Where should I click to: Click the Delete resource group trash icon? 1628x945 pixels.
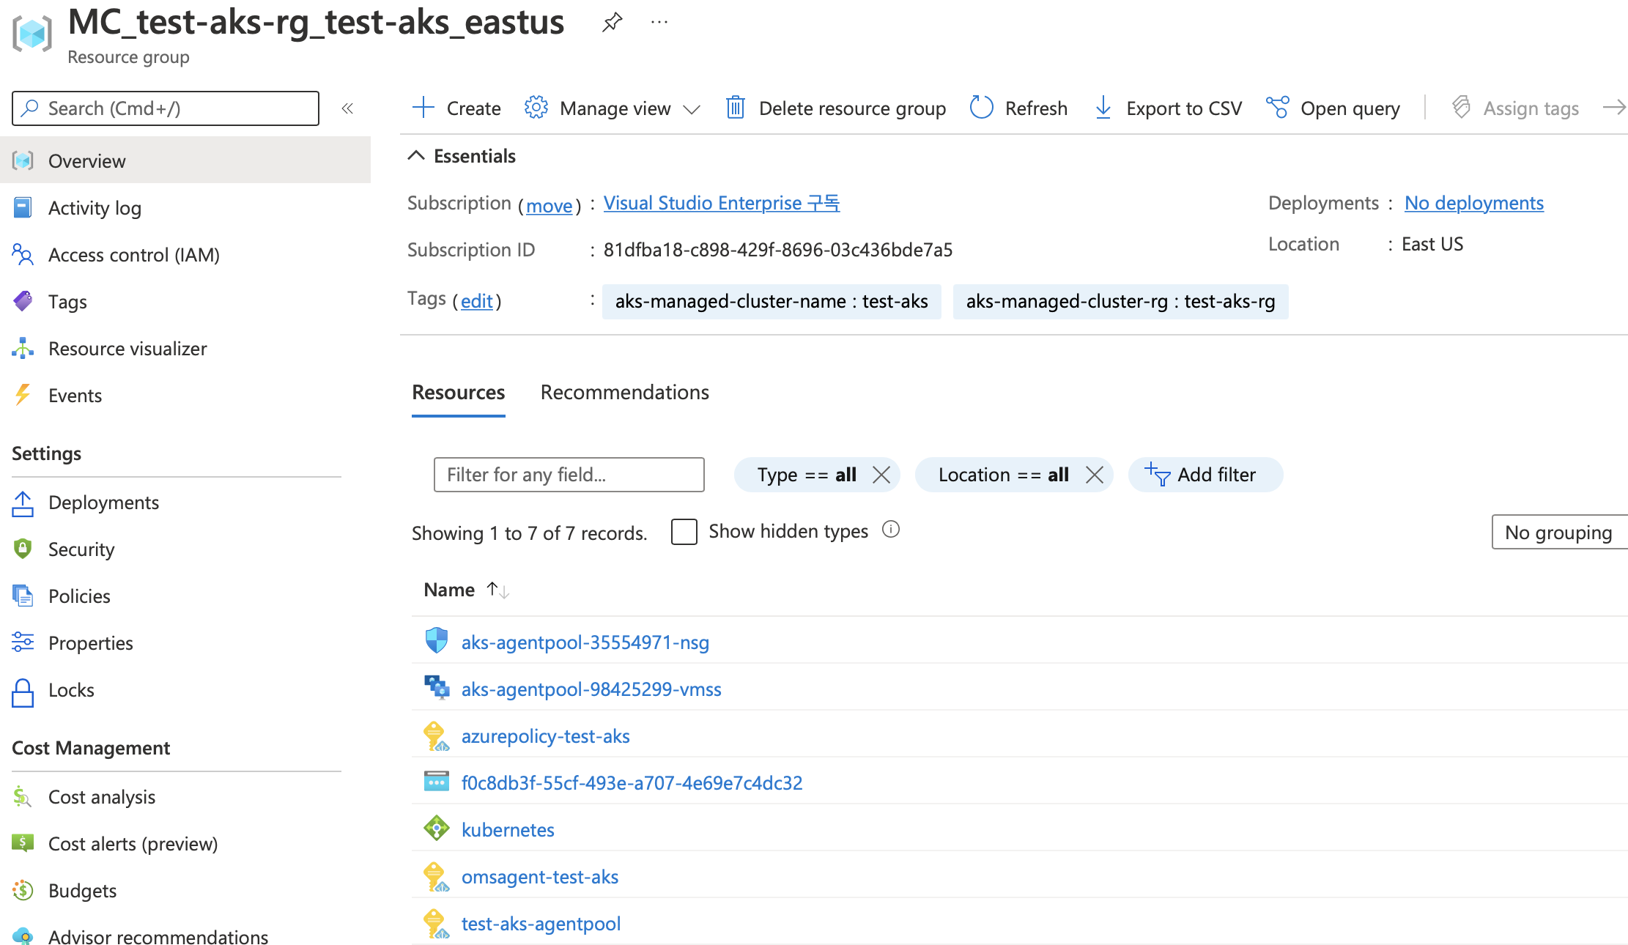pyautogui.click(x=735, y=108)
